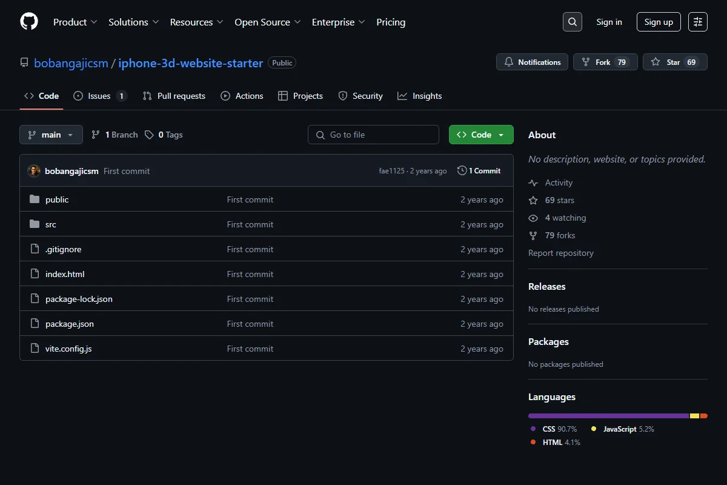Click the Activity pulse icon
The image size is (727, 485).
533,182
